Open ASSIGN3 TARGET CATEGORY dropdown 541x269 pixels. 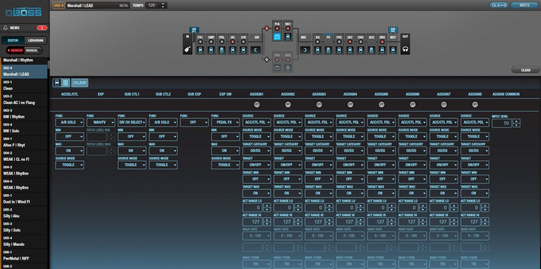319,151
